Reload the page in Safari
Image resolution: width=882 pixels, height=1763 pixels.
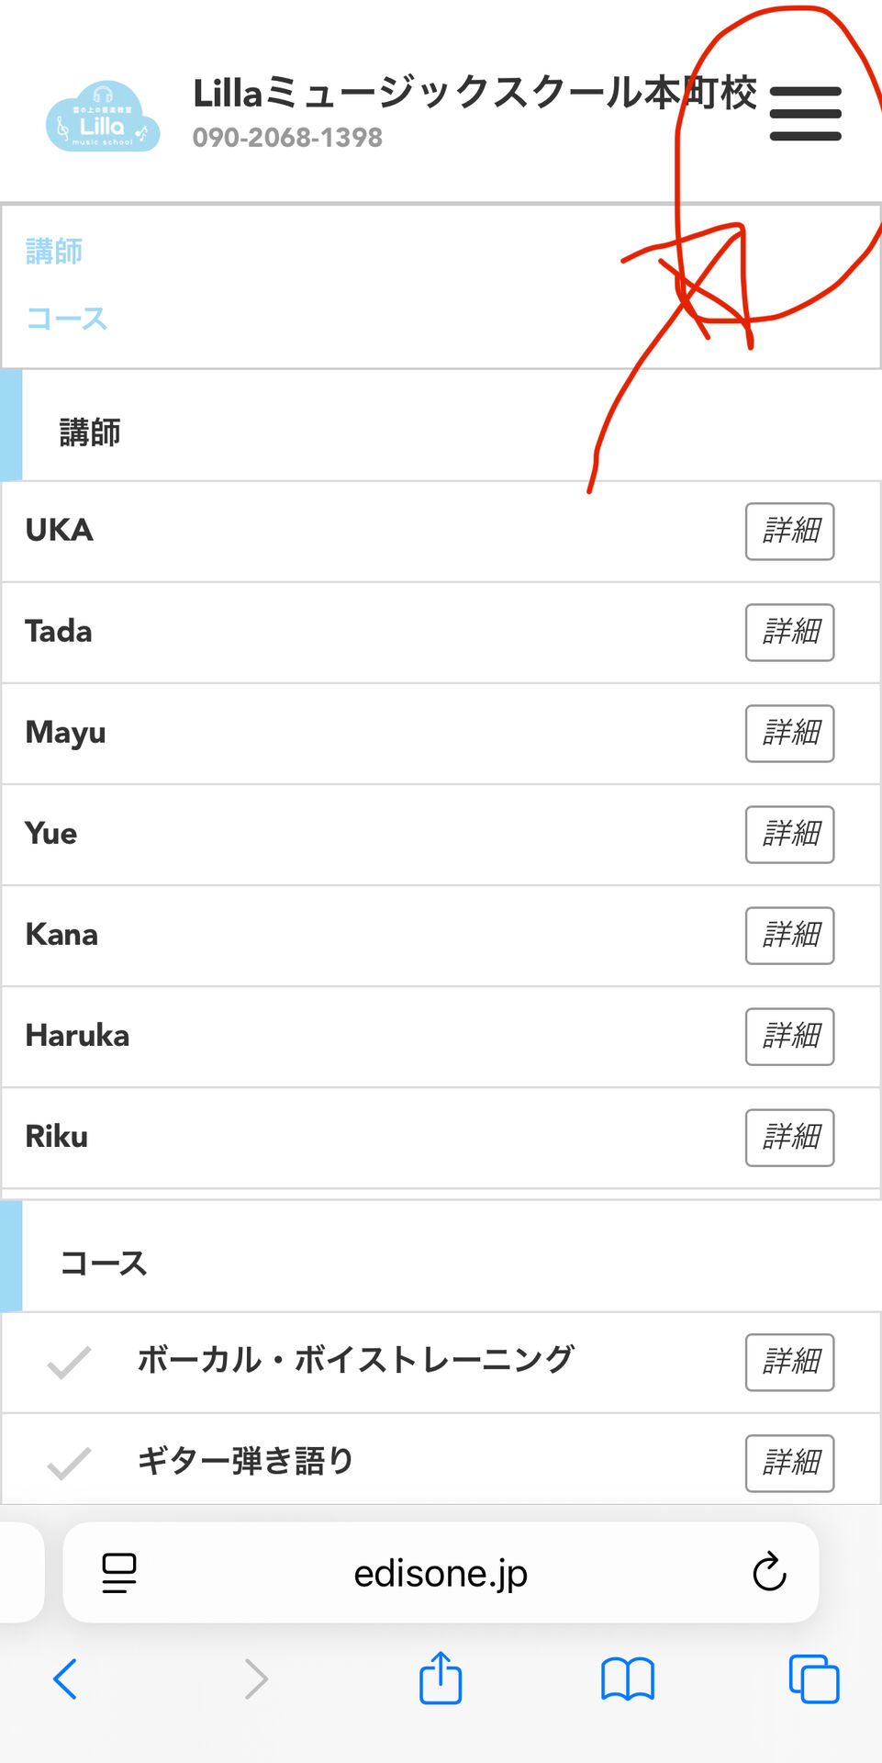click(769, 1572)
